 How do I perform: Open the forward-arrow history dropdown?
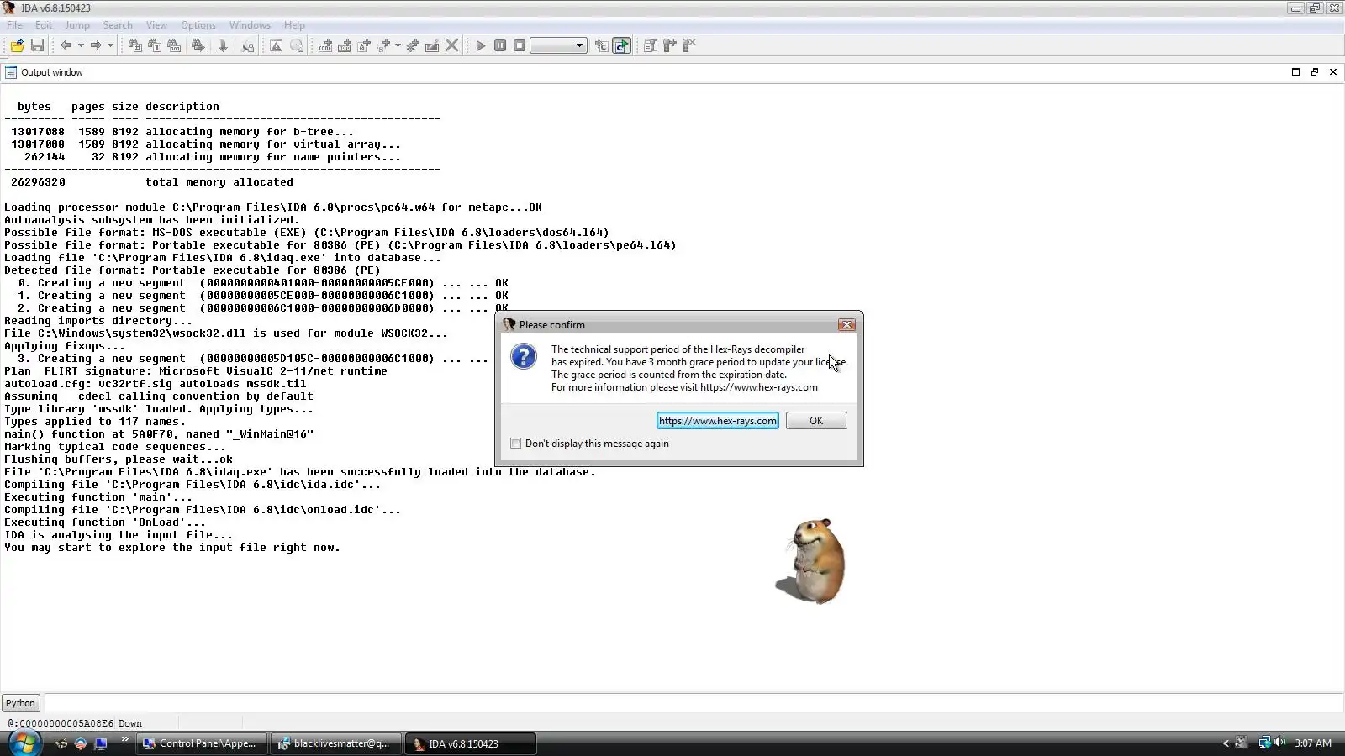pos(110,45)
